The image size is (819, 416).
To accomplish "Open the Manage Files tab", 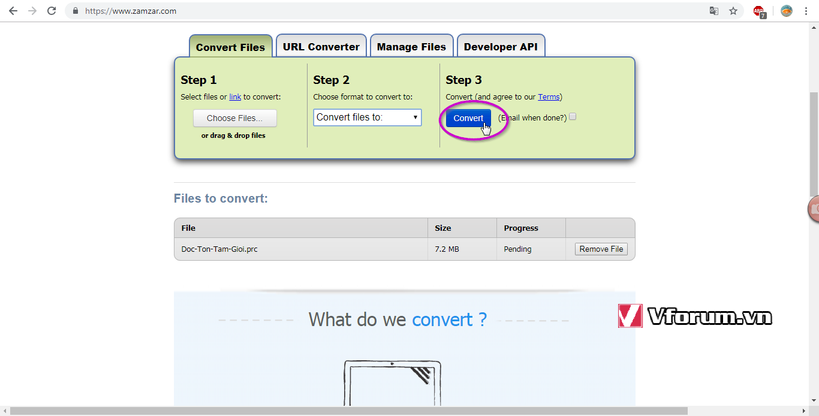I will point(411,47).
